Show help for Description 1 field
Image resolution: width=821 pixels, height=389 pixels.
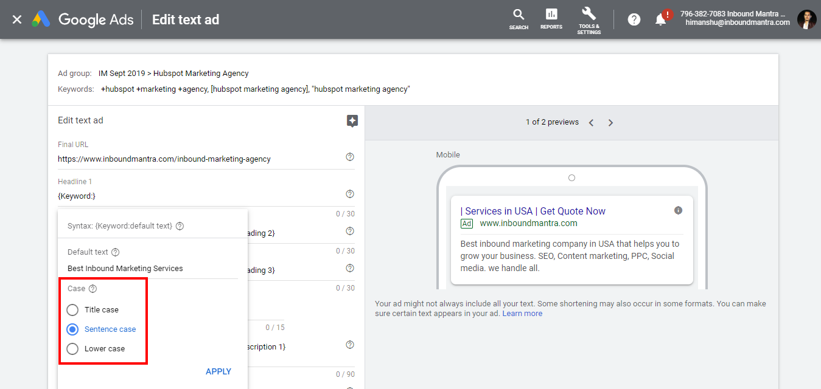click(350, 345)
